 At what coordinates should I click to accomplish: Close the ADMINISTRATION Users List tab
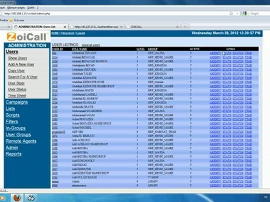coord(65,27)
